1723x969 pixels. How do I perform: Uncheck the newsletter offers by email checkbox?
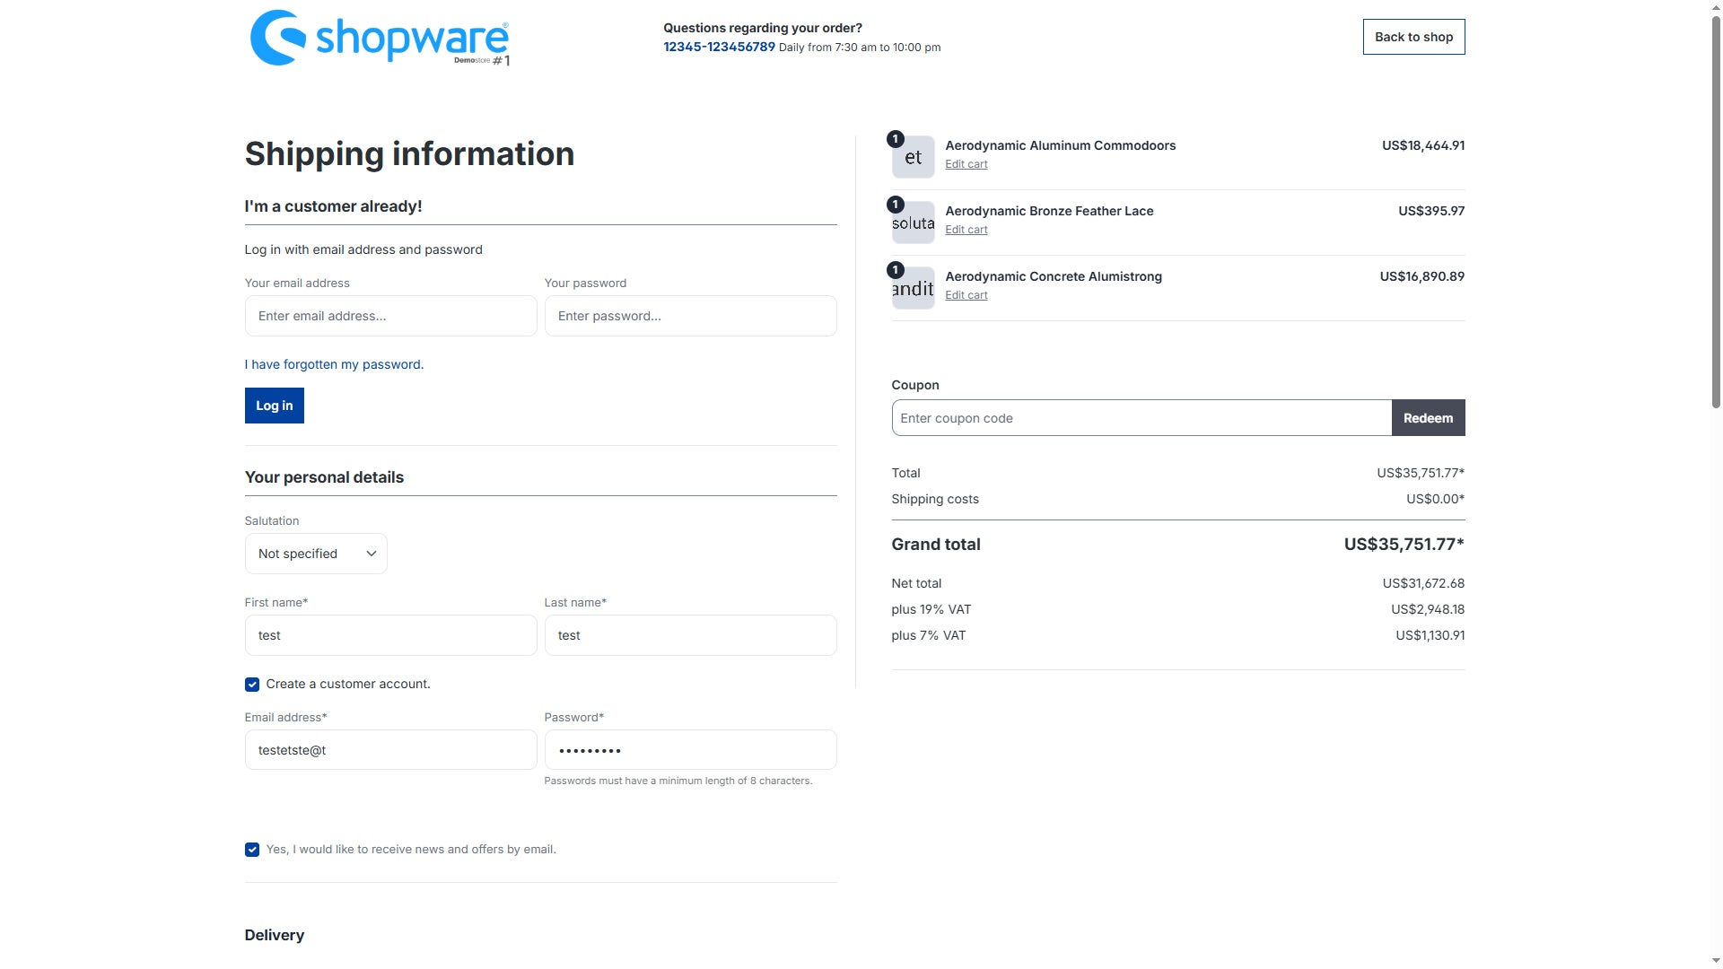point(252,850)
